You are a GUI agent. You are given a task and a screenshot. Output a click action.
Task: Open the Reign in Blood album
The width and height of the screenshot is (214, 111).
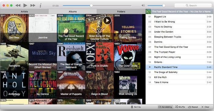coord(99,85)
